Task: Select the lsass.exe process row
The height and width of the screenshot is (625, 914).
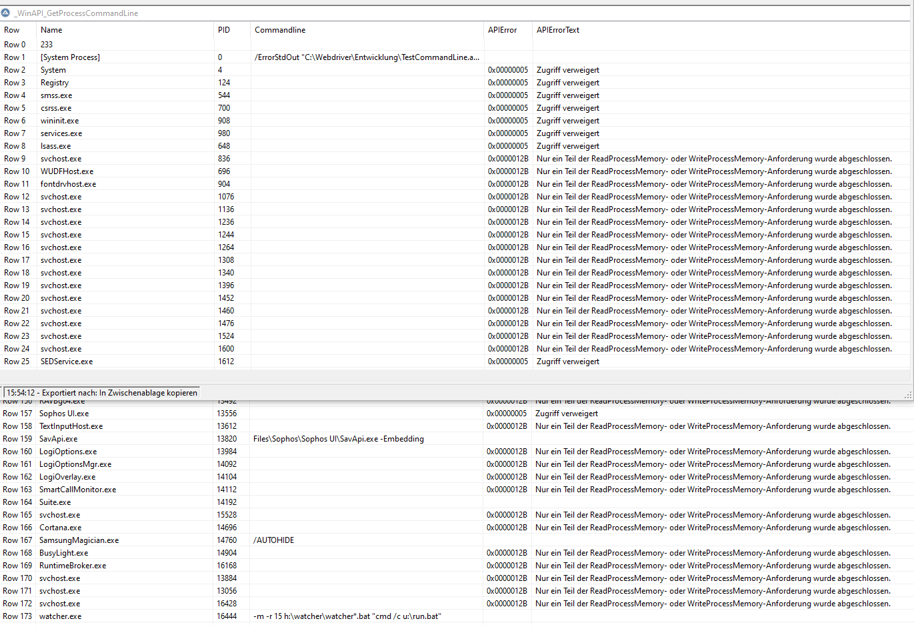Action: click(x=55, y=146)
